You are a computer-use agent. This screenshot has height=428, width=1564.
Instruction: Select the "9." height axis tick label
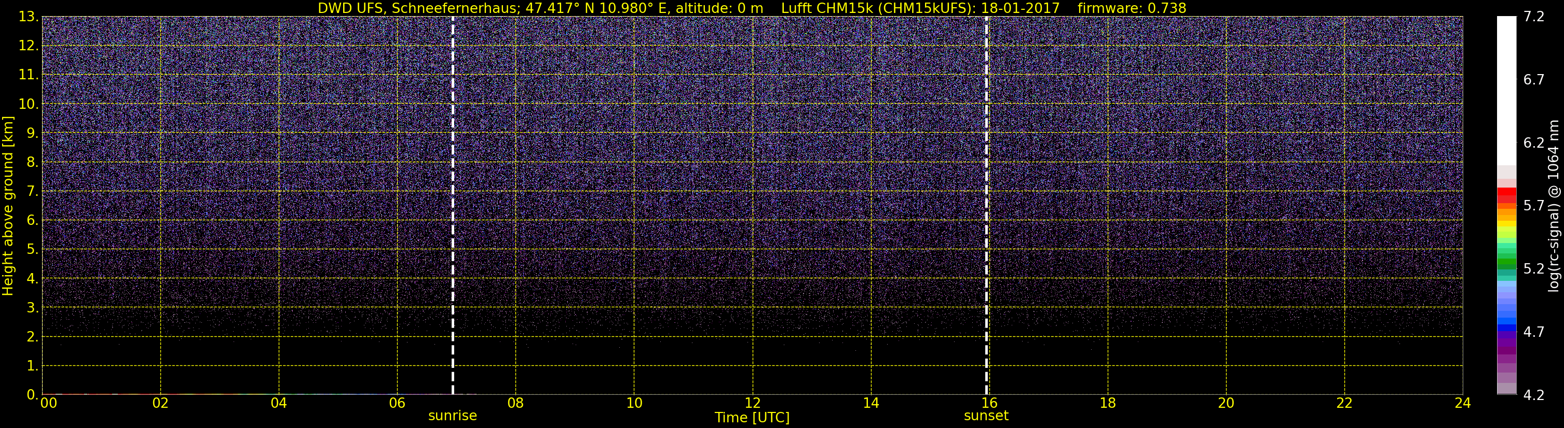click(x=32, y=133)
